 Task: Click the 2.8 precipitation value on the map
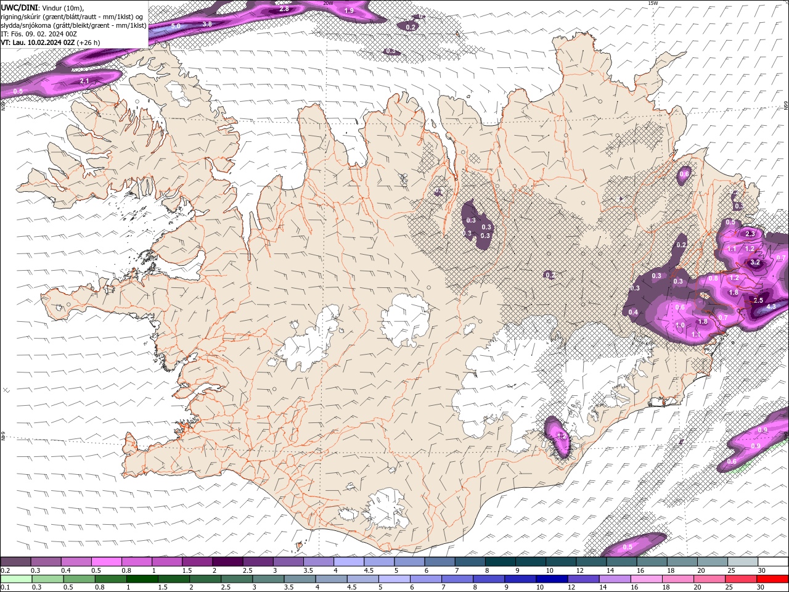pos(284,9)
